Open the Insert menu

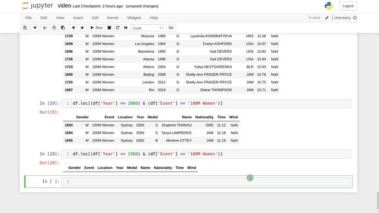(78, 18)
